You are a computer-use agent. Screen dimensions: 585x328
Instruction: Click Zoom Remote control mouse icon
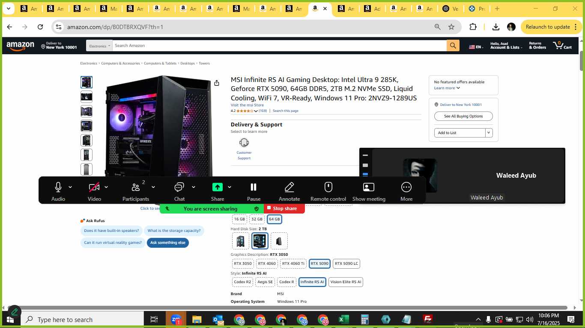pyautogui.click(x=328, y=187)
